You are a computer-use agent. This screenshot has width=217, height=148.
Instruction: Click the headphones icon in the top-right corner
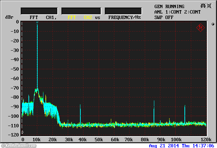203,6
